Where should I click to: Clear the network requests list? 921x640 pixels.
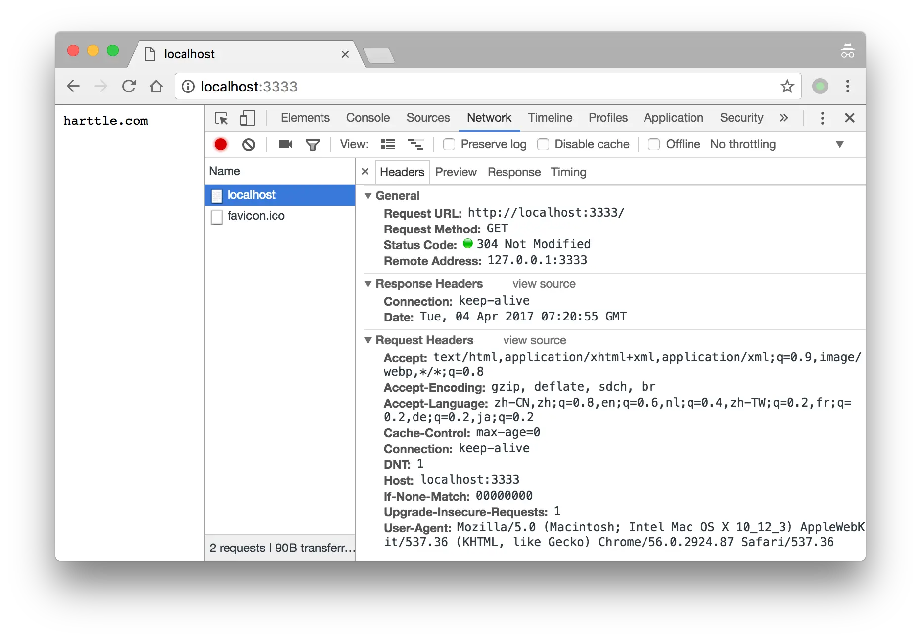click(249, 144)
